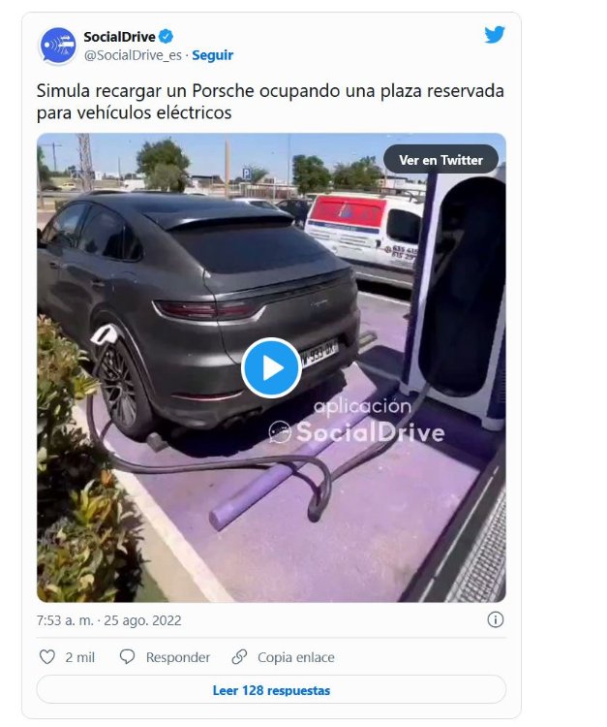Click the heart like icon

point(46,656)
